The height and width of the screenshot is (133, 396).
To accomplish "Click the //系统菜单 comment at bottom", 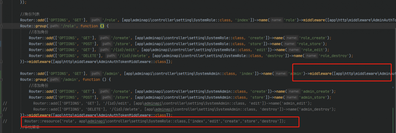I will 30,127.
